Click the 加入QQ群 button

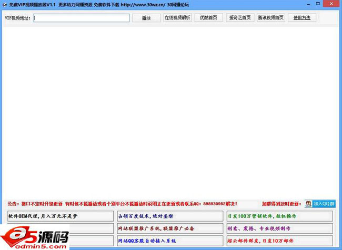320,204
